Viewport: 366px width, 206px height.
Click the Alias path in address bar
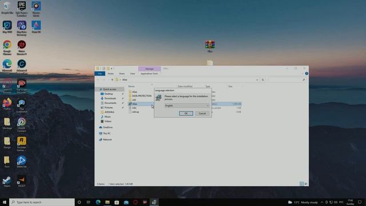[x=125, y=80]
